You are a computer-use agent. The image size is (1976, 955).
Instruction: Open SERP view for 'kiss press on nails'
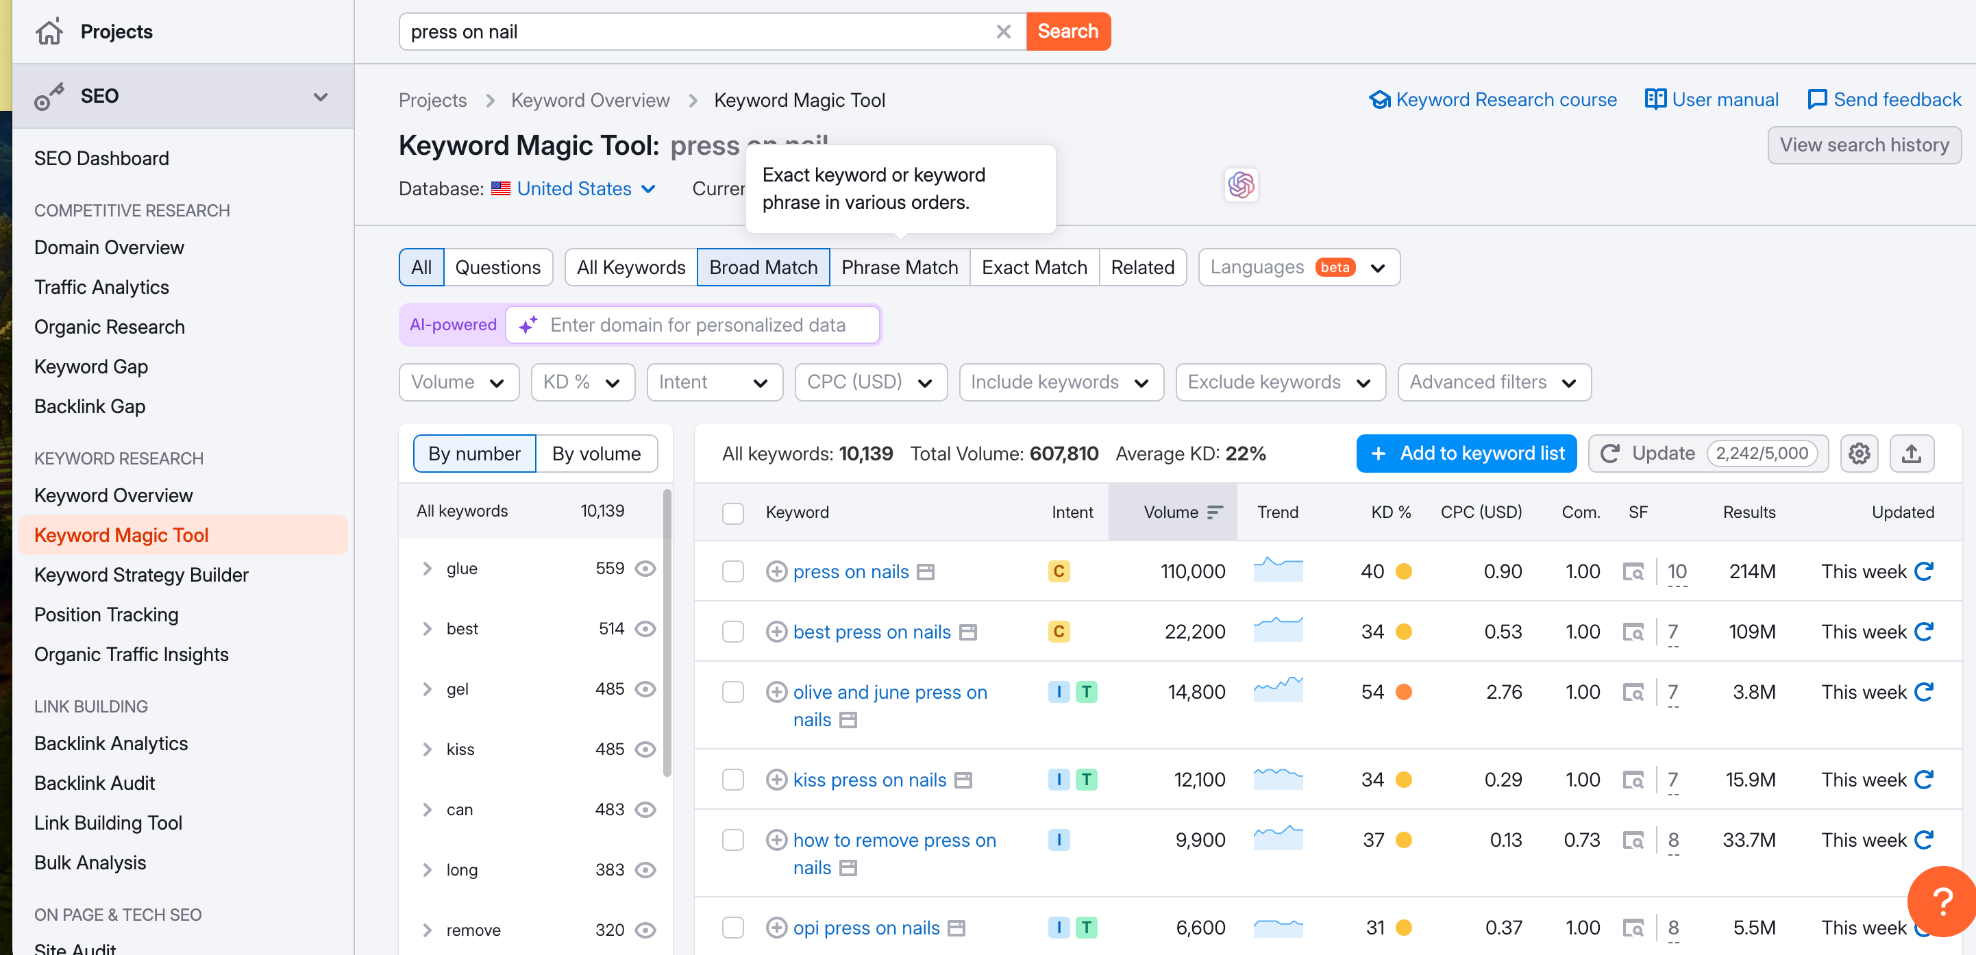(1632, 780)
